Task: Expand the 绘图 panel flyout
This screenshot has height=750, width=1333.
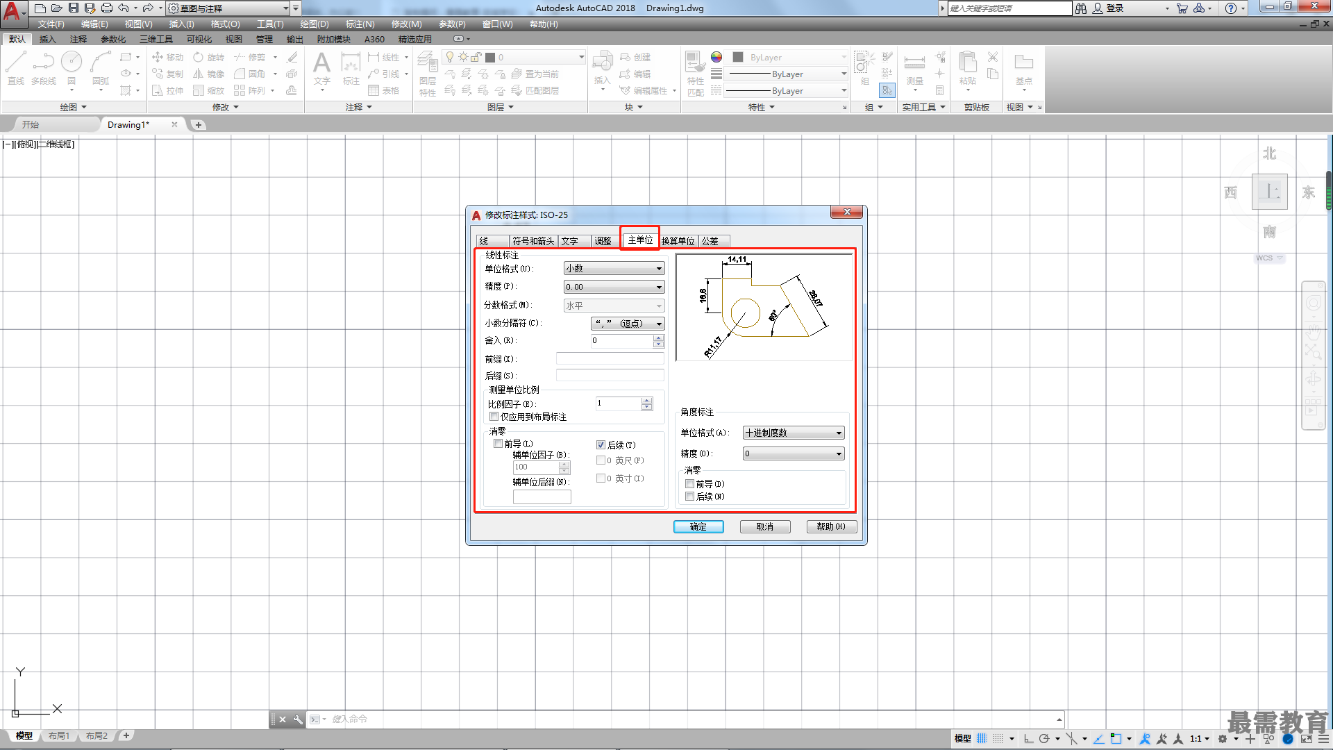Action: pyautogui.click(x=73, y=107)
